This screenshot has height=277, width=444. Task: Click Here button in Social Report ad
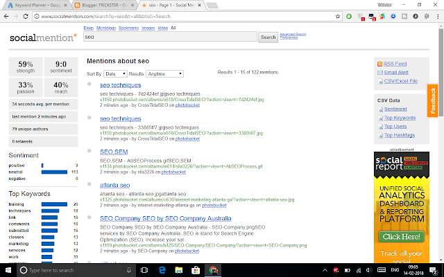point(402,237)
